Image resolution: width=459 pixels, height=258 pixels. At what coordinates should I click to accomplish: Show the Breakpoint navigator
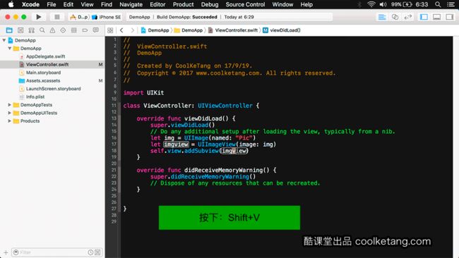(85, 30)
